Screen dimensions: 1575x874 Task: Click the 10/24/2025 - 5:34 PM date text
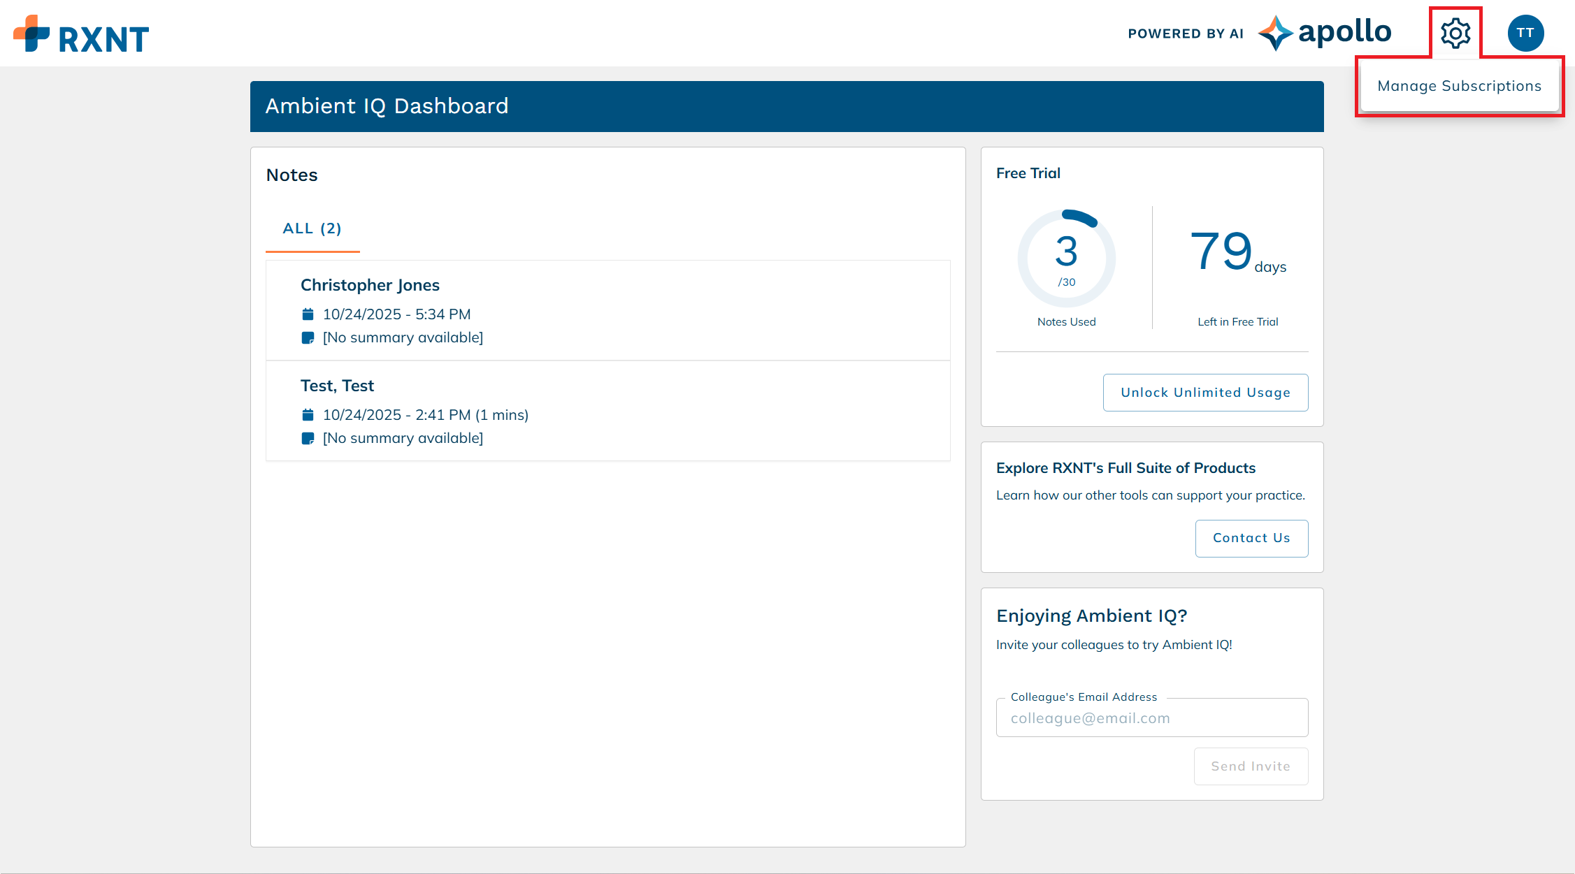click(396, 314)
